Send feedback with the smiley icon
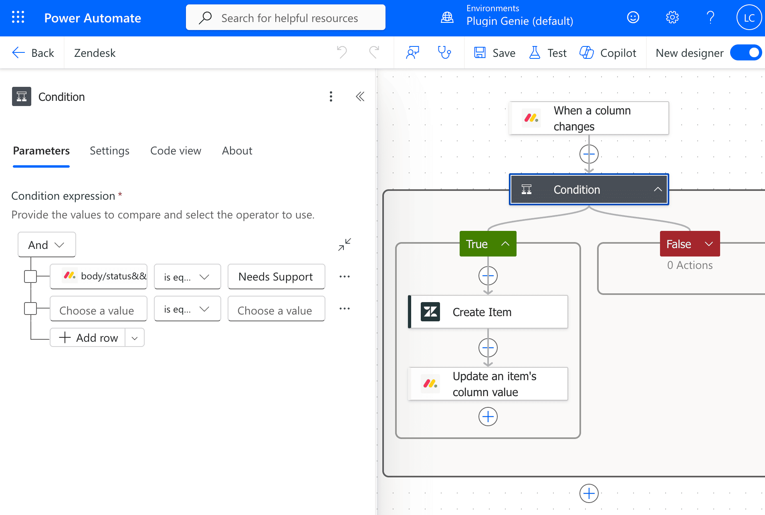 (x=633, y=18)
